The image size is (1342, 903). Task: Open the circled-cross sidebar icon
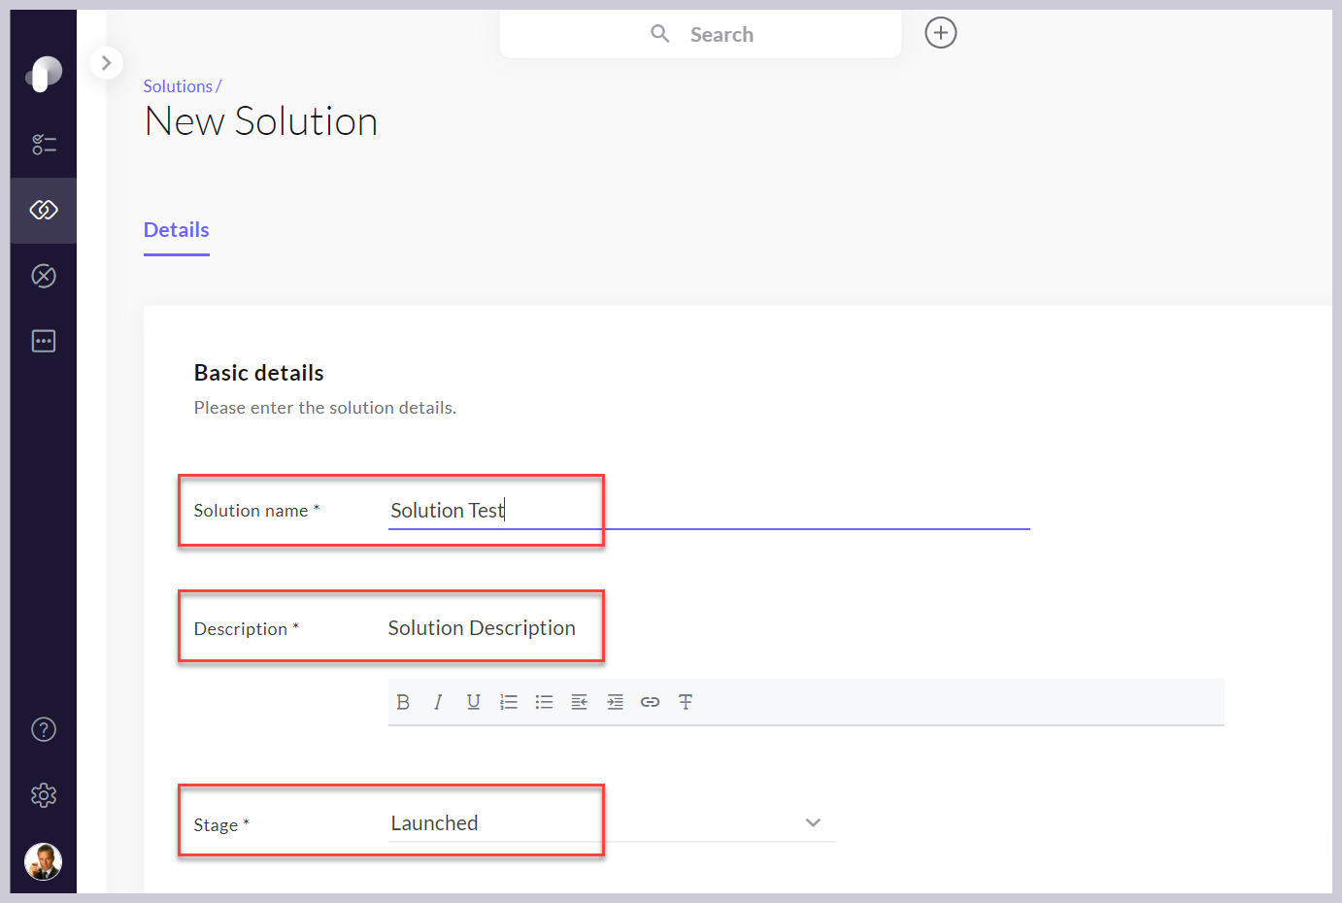tap(44, 276)
